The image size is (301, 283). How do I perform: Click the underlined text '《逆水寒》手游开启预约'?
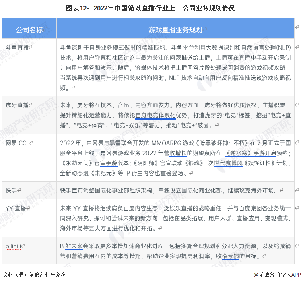point(256,153)
